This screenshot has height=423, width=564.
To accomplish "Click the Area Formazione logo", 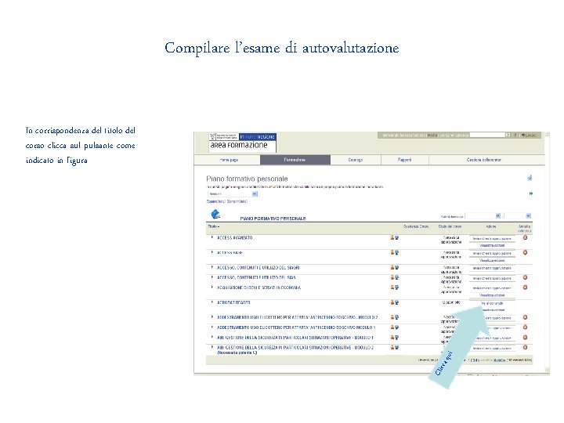I will pyautogui.click(x=242, y=143).
